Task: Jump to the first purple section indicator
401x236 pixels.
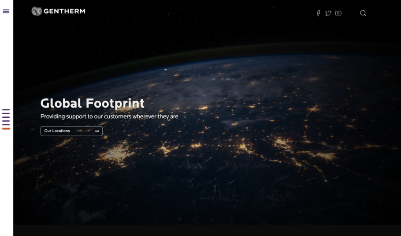Action: (x=6, y=109)
